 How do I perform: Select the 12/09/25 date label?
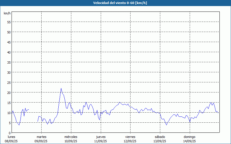pyautogui.click(x=130, y=141)
